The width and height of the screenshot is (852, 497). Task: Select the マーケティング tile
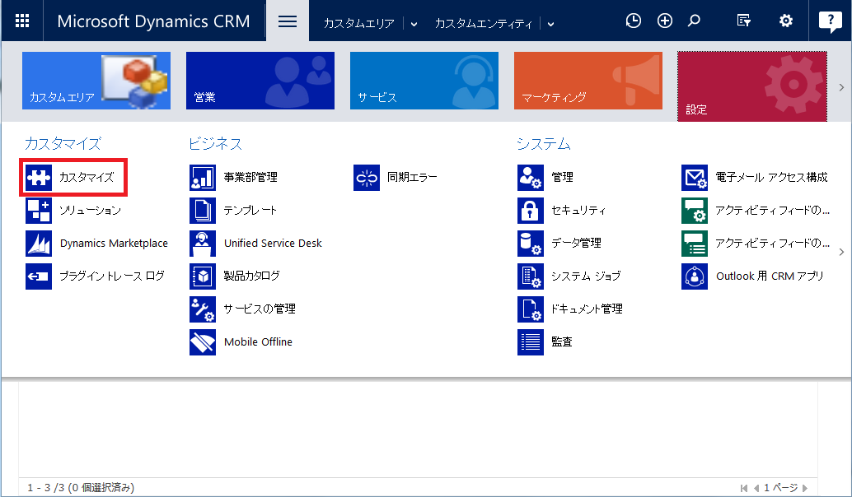click(588, 81)
